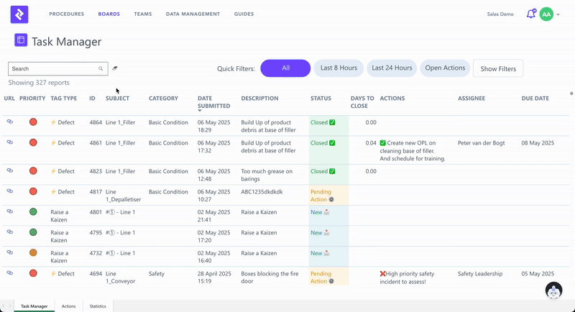Screen dimensions: 575x312
Task: Click the eraser icon to clear search
Action: (x=115, y=68)
